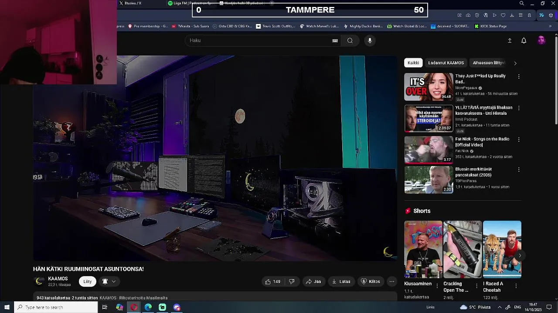The image size is (558, 313).
Task: Open Opera easy setup lines icon
Action: [521, 15]
